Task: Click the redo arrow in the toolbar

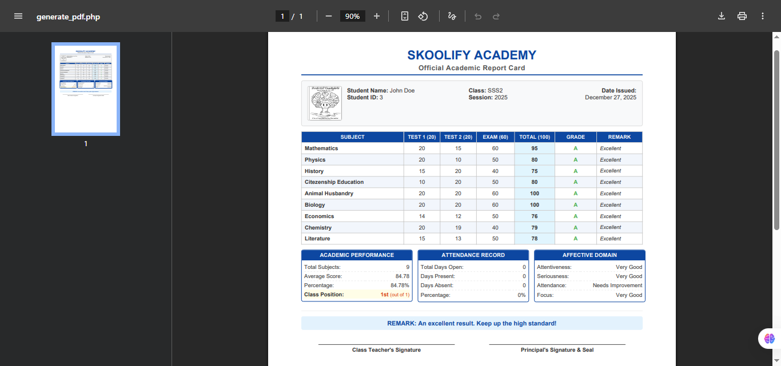Action: point(496,16)
